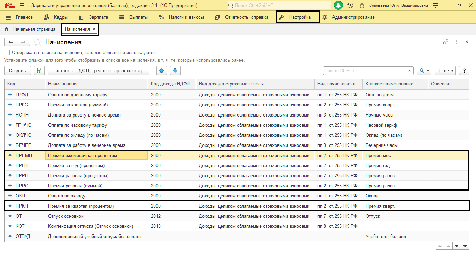Click the Создать button
The image size is (476, 254).
click(17, 71)
